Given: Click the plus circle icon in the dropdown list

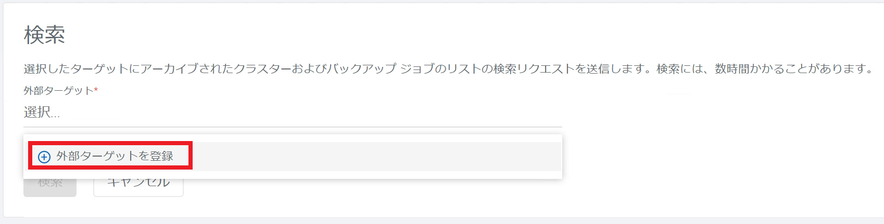Looking at the screenshot, I should click(44, 157).
